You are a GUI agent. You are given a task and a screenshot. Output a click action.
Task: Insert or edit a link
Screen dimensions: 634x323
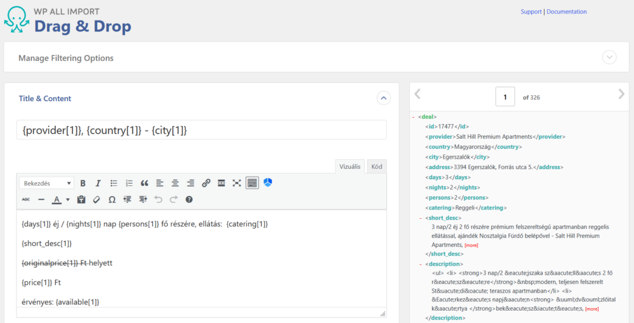[206, 184]
